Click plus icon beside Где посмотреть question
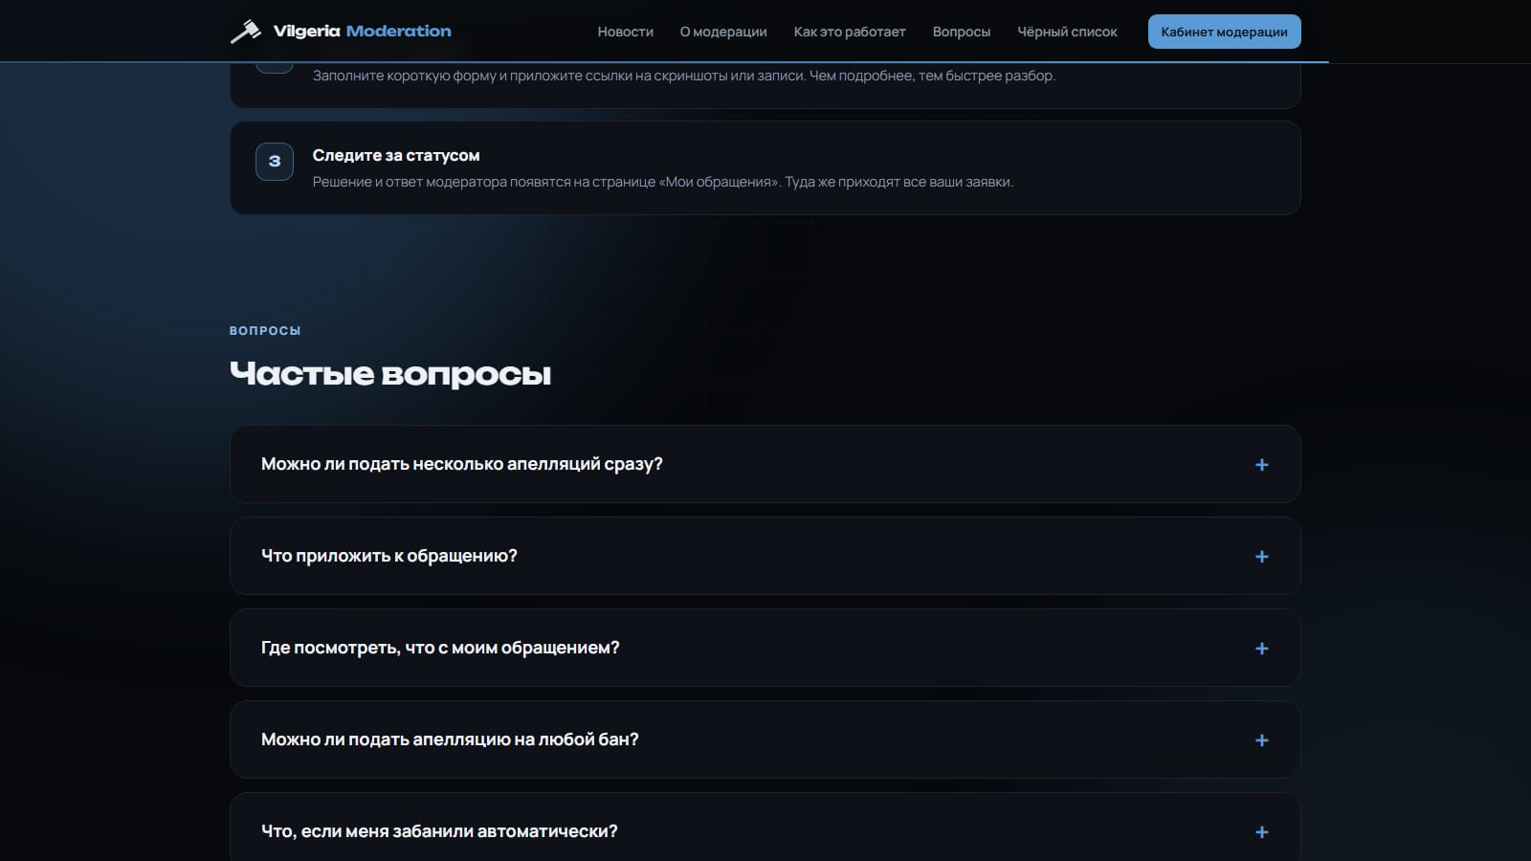The width and height of the screenshot is (1531, 861). [x=1261, y=649]
